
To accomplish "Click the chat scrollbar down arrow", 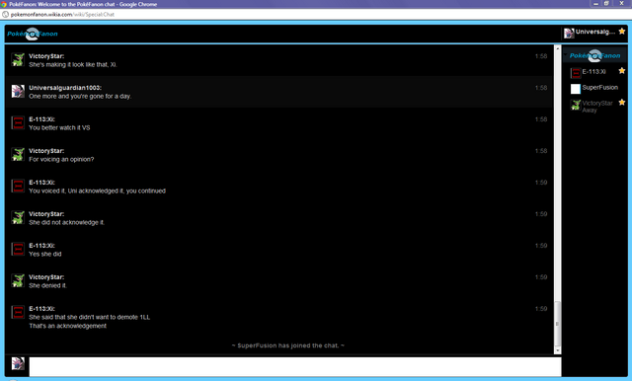I will [558, 350].
